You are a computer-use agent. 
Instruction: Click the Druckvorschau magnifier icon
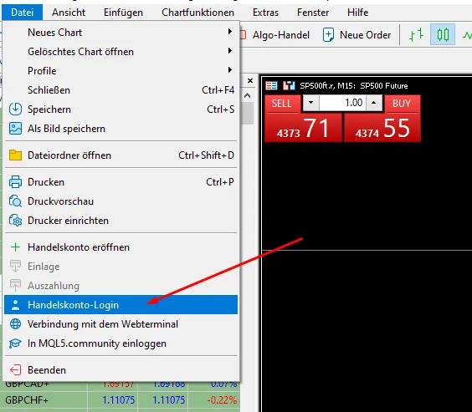tap(15, 201)
